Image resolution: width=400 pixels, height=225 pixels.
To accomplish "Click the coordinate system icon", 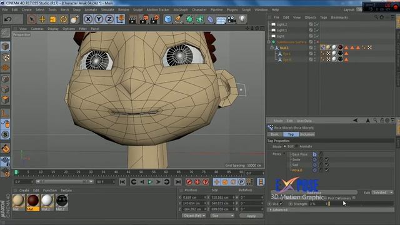I will (120, 19).
